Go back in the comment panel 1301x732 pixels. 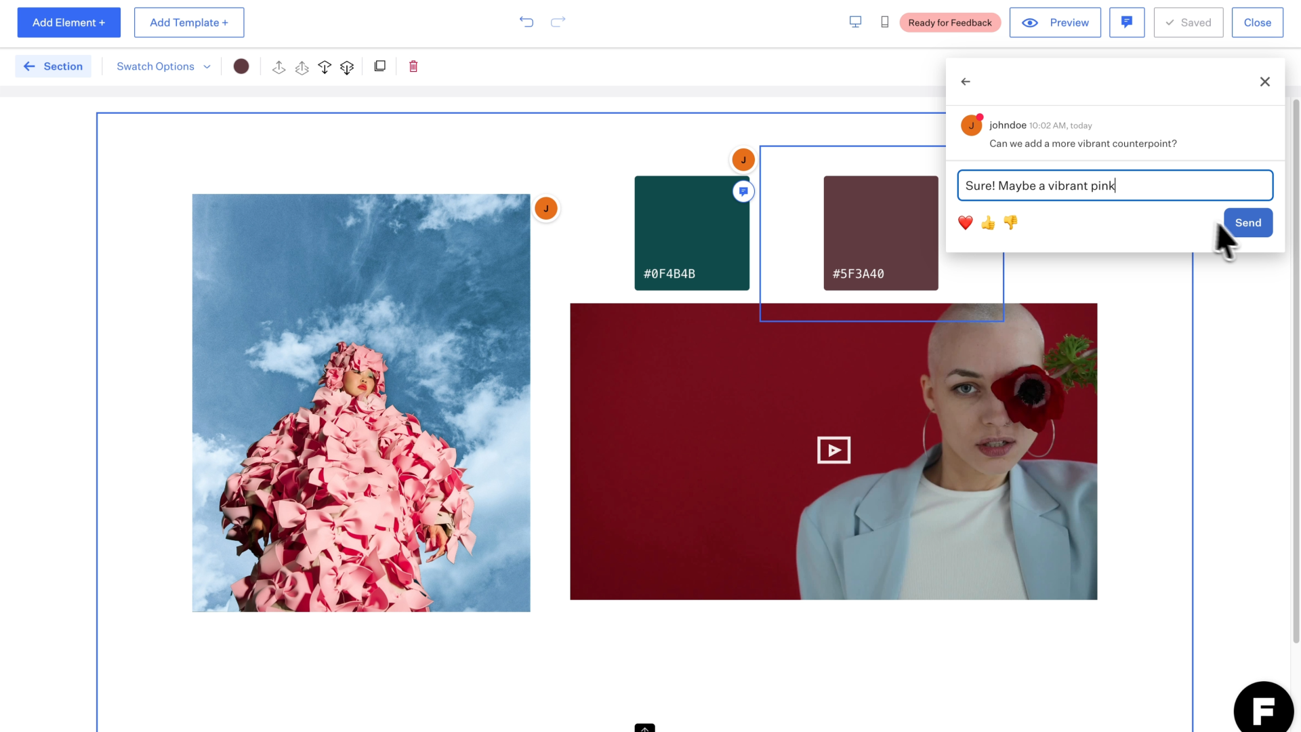(x=966, y=81)
